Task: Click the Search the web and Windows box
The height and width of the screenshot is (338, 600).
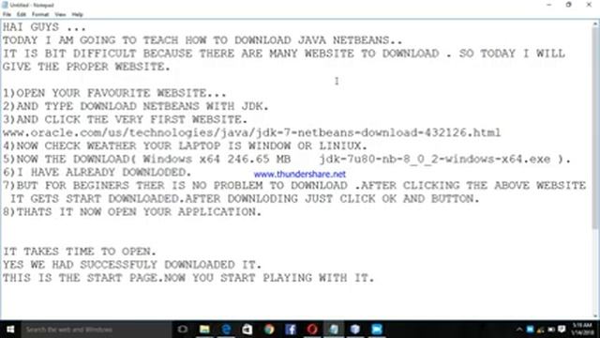Action: click(96, 330)
